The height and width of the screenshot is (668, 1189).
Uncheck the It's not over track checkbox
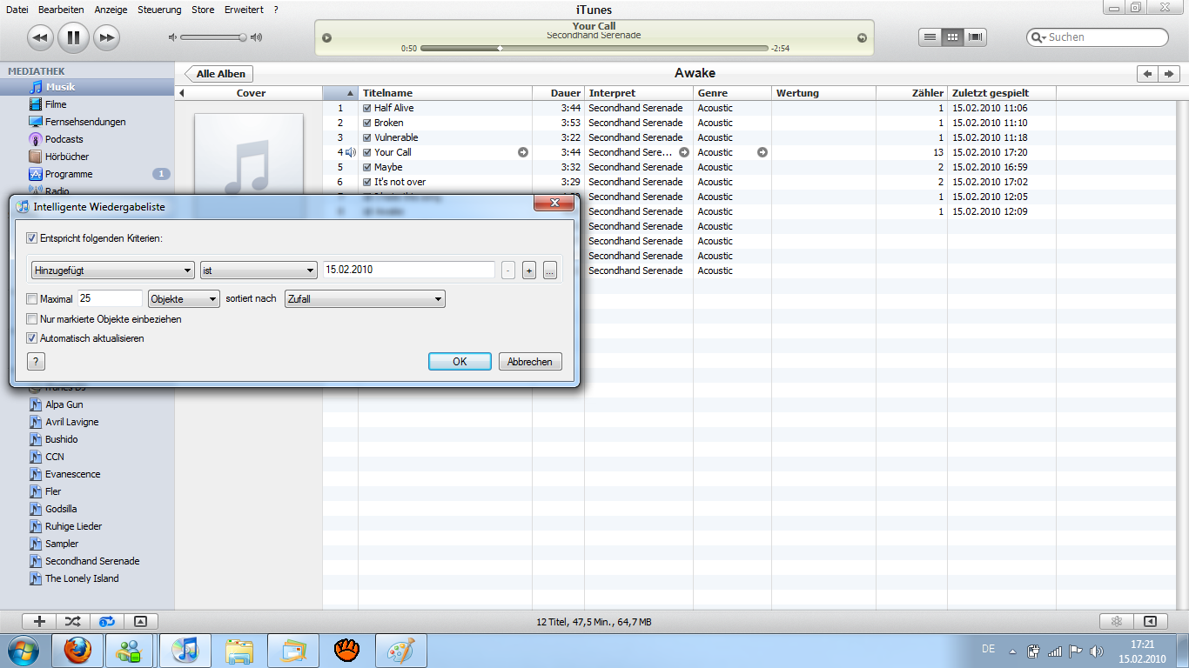(x=367, y=182)
